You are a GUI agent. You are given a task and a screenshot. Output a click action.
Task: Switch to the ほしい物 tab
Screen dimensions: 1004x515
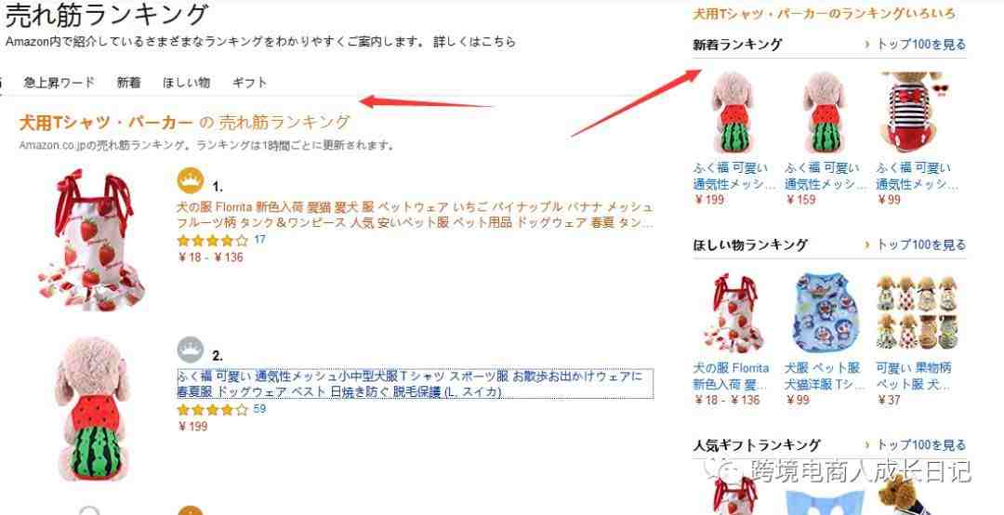(186, 83)
